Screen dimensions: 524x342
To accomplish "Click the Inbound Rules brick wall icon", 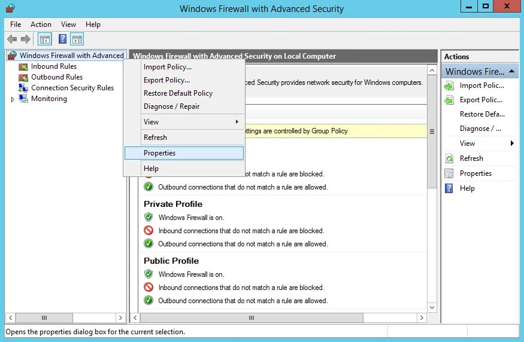I will point(23,67).
